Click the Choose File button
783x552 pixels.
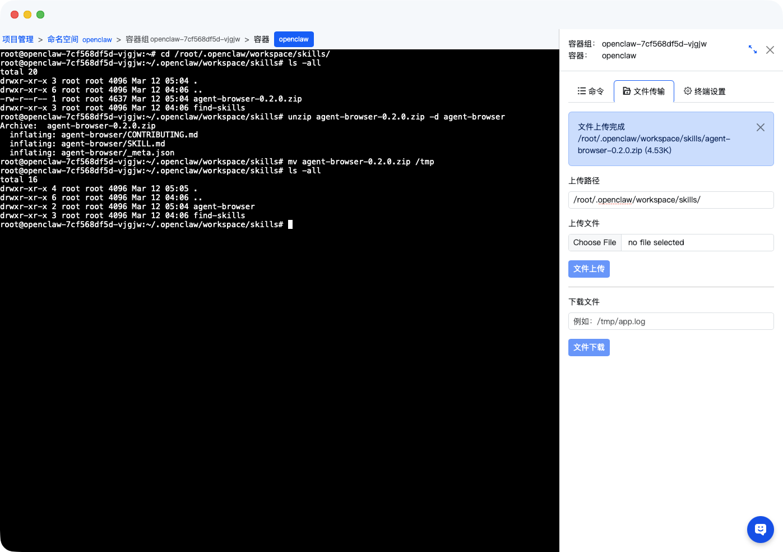click(595, 242)
